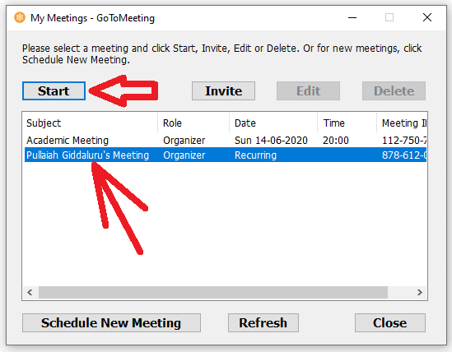The height and width of the screenshot is (352, 452).
Task: Click Organizer in the Pullaiah Giddaluru row
Action: pyautogui.click(x=184, y=155)
